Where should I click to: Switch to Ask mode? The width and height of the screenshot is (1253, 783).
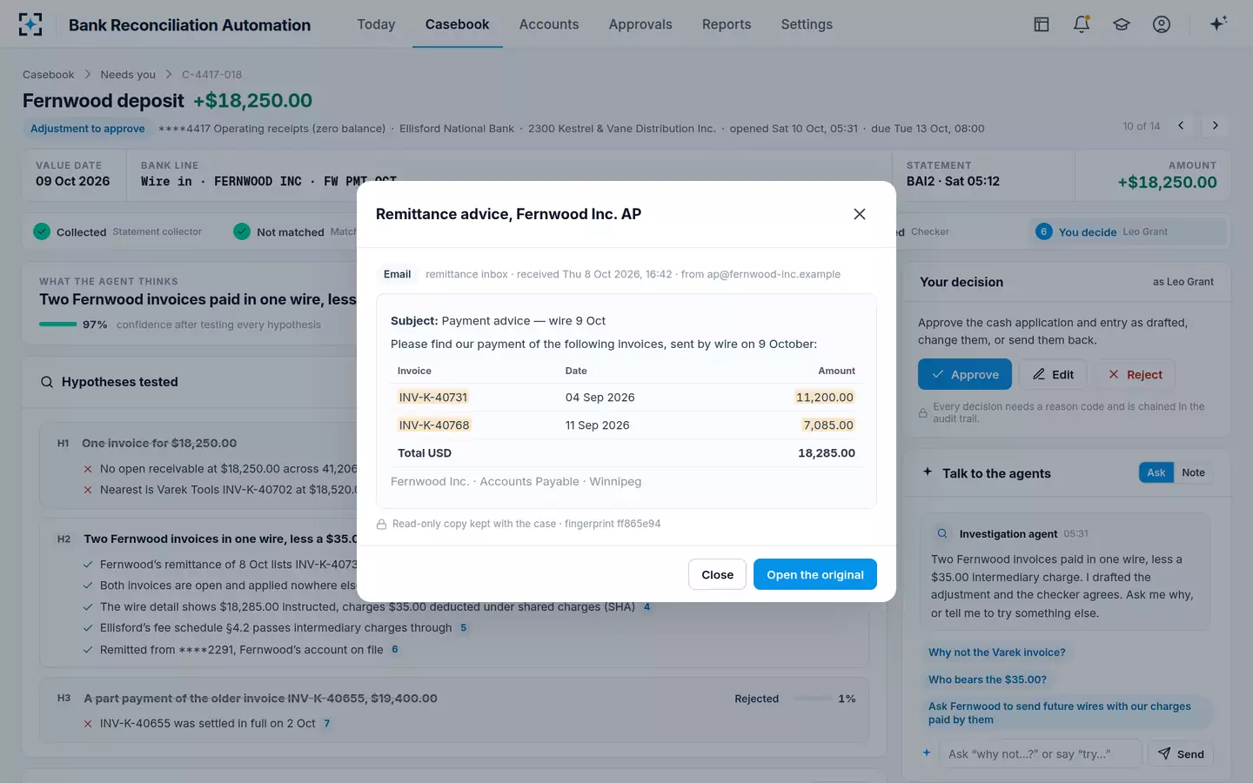click(x=1156, y=472)
